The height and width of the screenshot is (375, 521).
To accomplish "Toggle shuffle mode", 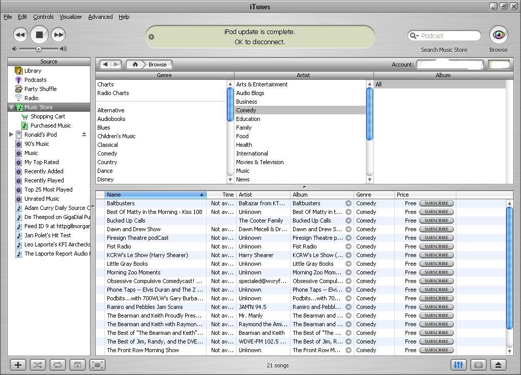I will click(38, 365).
